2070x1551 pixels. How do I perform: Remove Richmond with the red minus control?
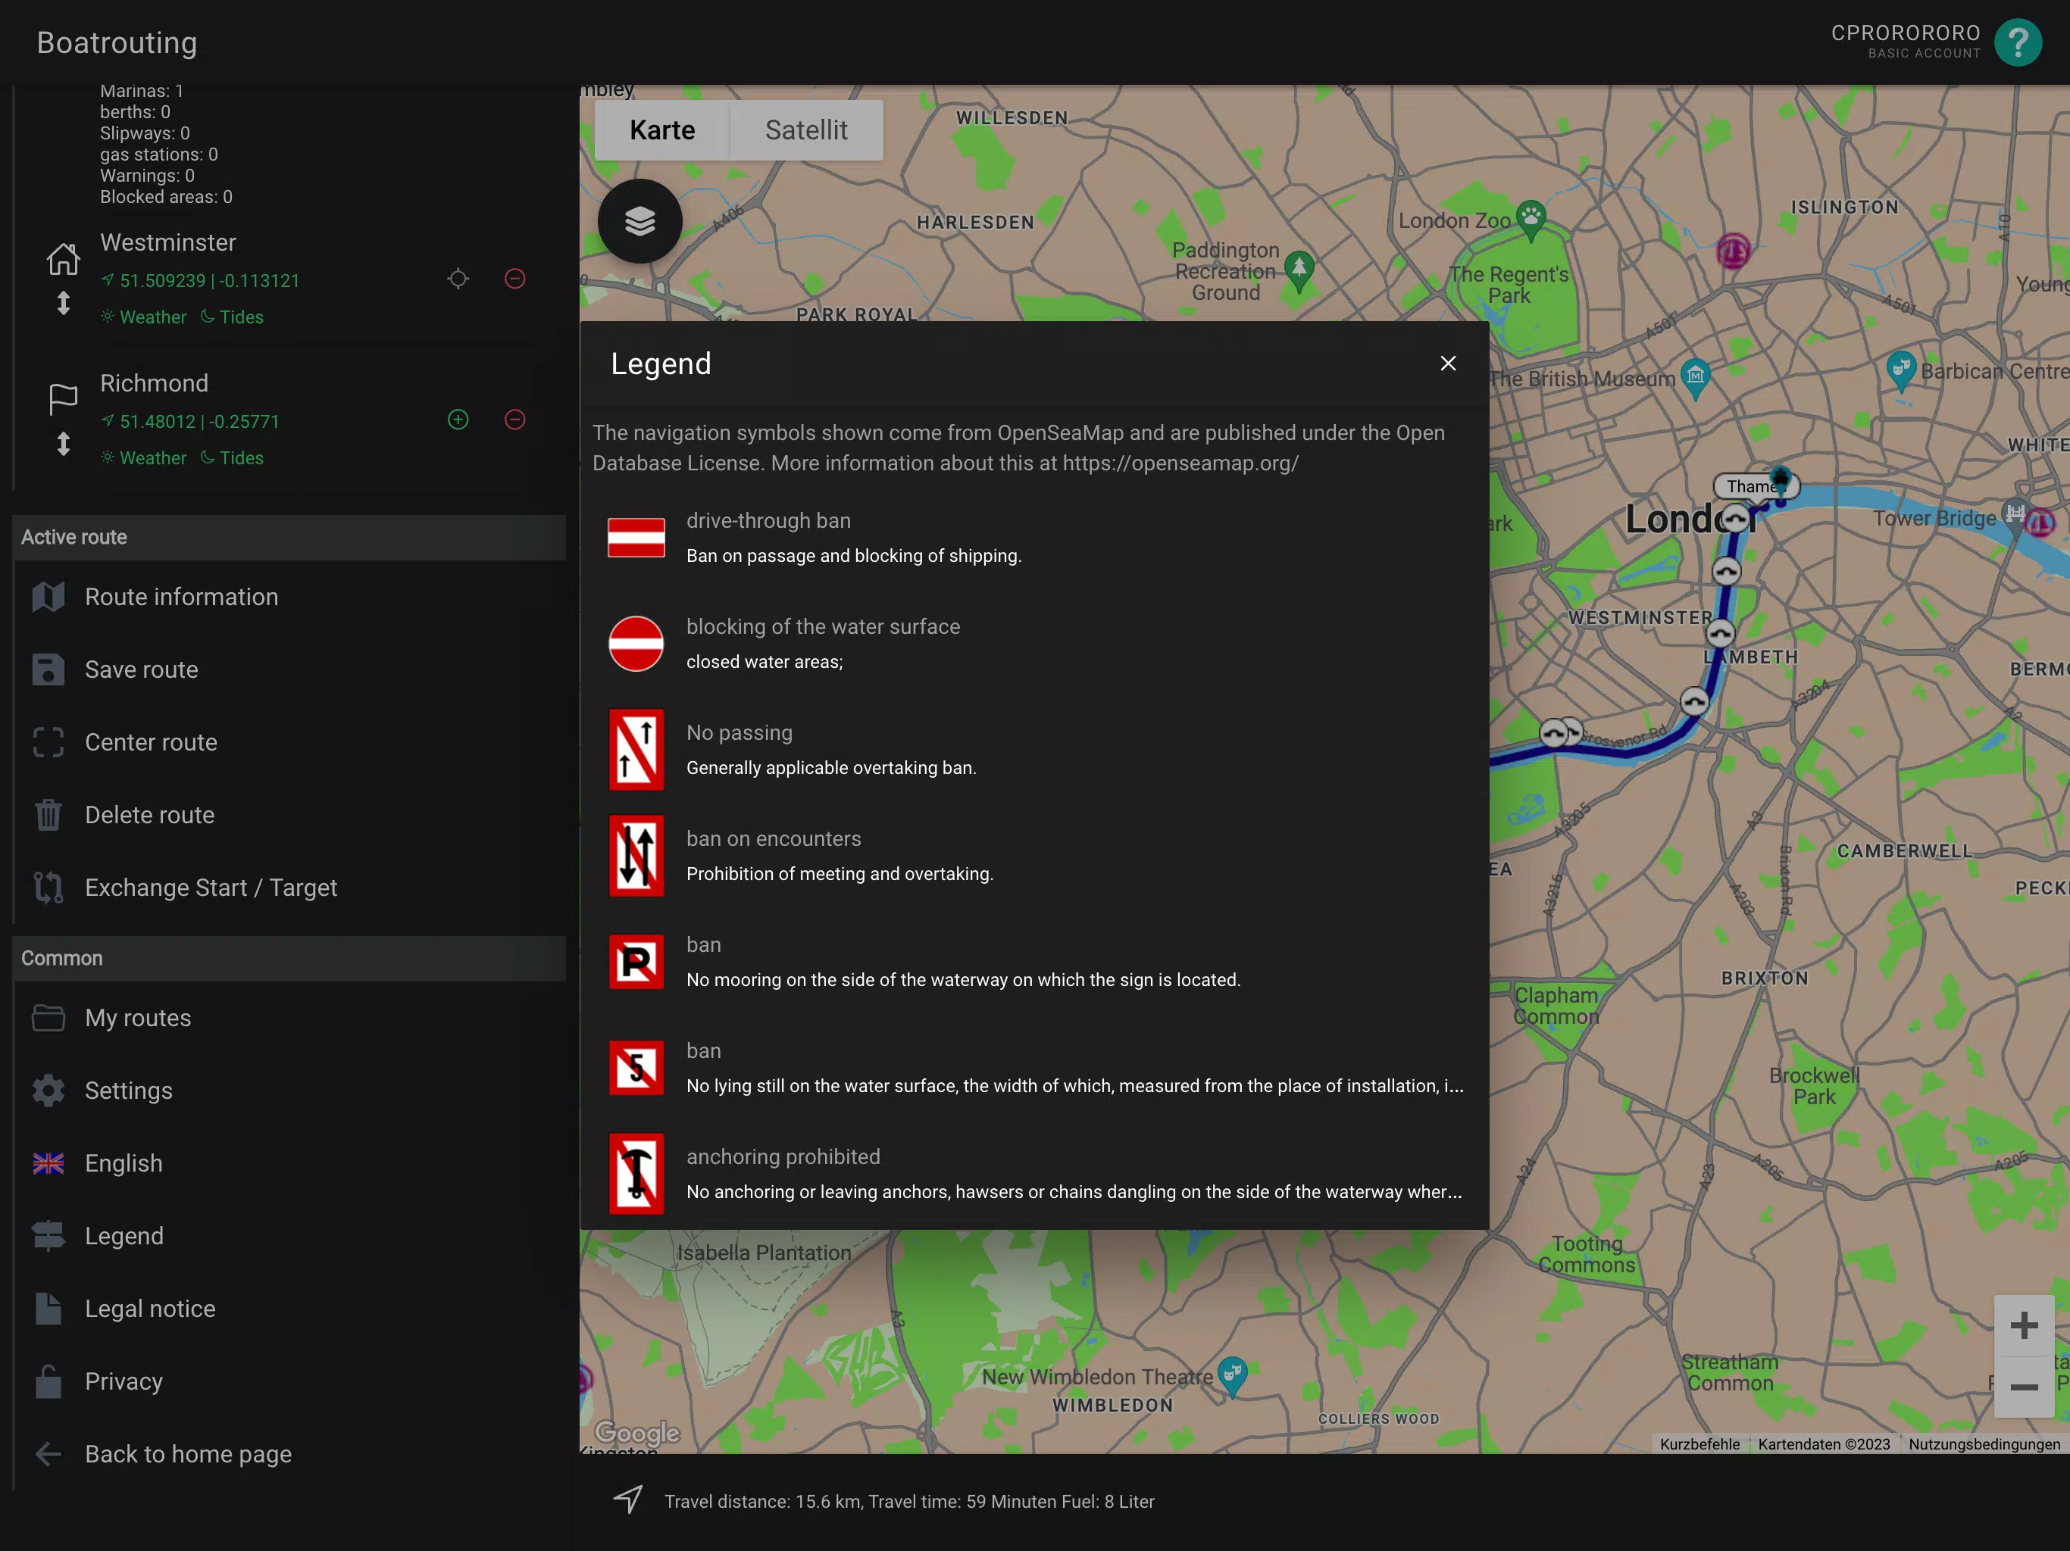(x=514, y=419)
